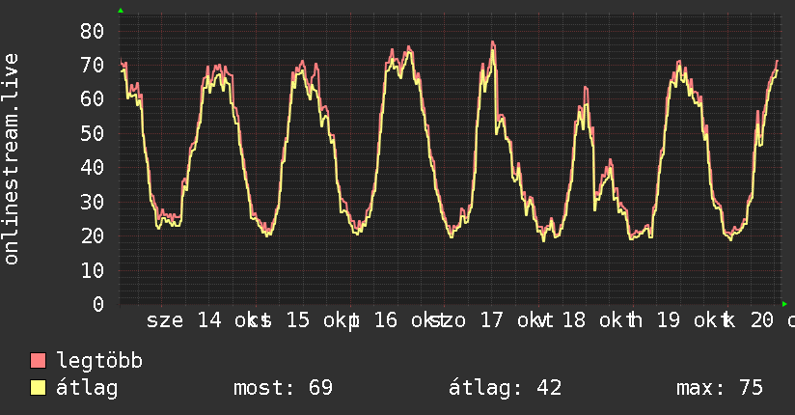
Task: Click the y-axis label 70
Action: tap(92, 65)
